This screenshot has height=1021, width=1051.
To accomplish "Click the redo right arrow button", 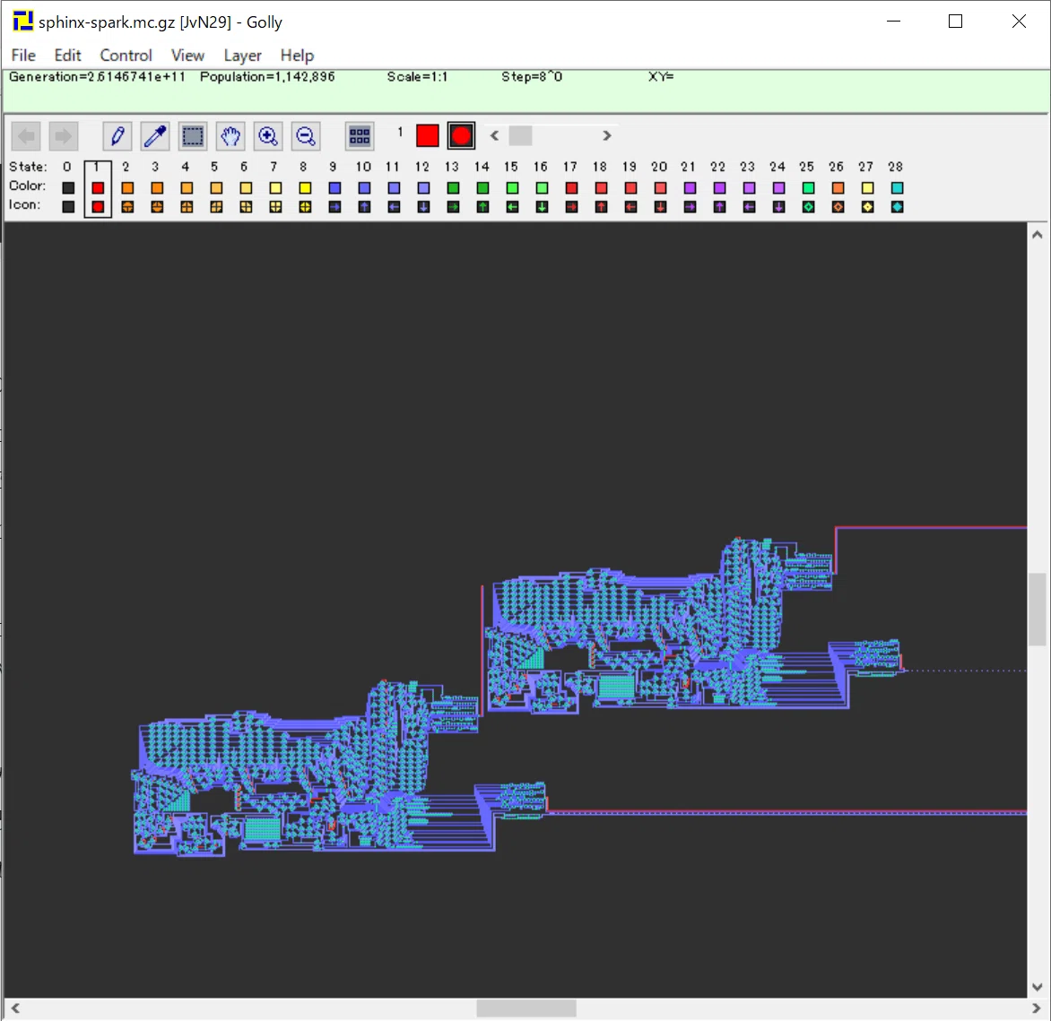I will pos(64,136).
